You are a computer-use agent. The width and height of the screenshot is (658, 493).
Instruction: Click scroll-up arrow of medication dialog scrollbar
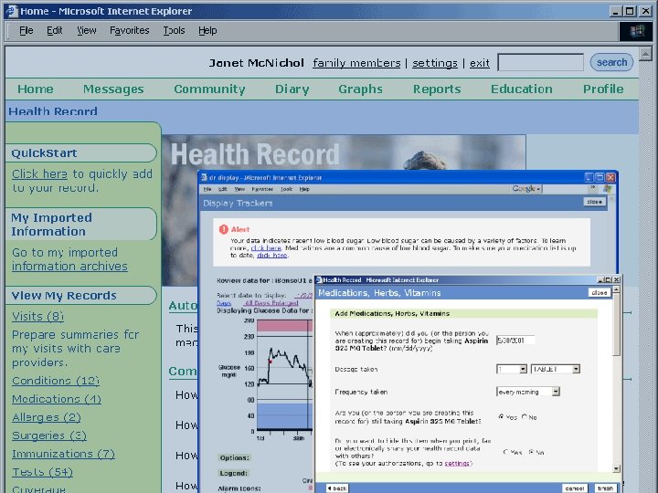[x=616, y=289]
